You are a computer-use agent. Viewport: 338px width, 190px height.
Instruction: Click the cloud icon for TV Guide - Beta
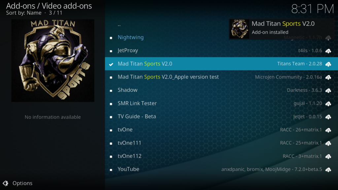[328, 117]
